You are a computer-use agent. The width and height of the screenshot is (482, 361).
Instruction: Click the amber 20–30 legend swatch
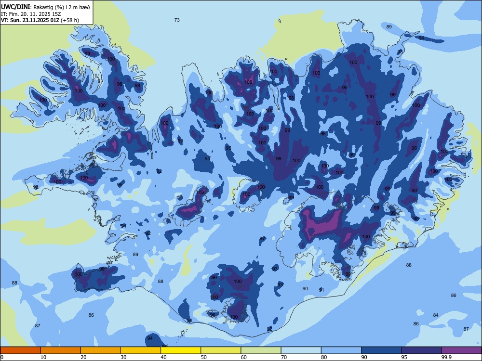coord(101,350)
